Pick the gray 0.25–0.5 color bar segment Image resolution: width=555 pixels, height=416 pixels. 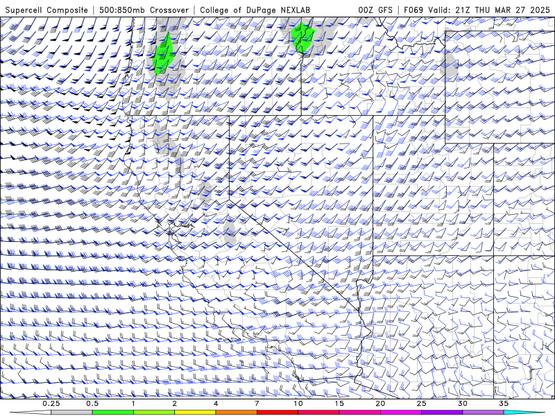(71, 413)
